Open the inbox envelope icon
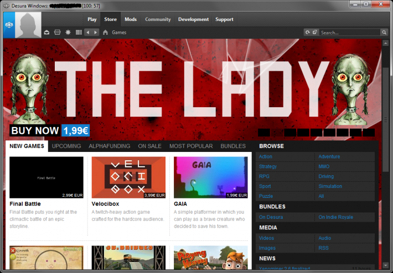The height and width of the screenshot is (273, 393). (x=46, y=32)
